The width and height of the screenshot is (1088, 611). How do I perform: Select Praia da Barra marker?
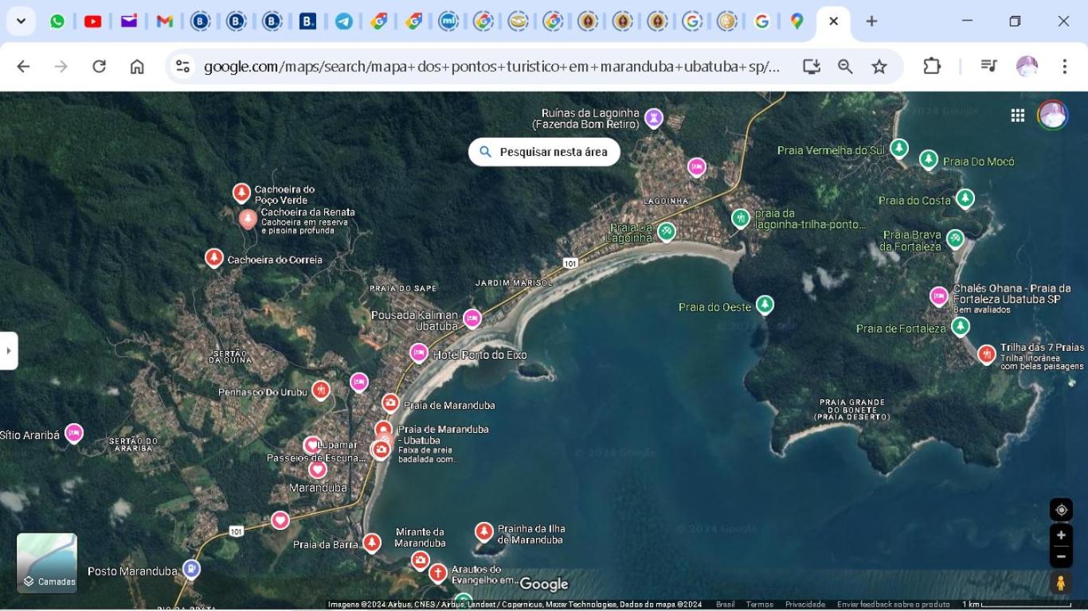pos(372,543)
